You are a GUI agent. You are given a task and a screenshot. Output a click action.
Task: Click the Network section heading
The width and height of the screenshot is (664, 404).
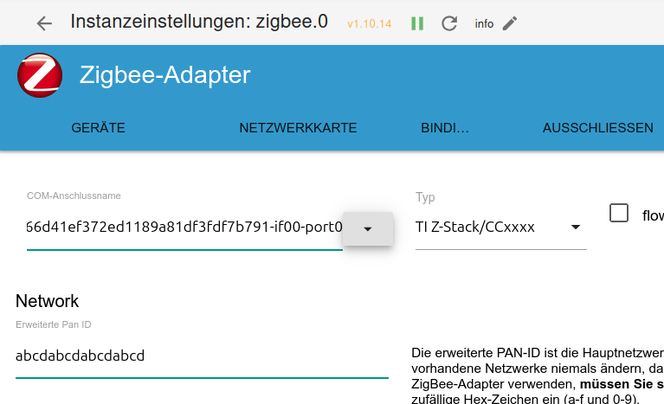click(48, 301)
